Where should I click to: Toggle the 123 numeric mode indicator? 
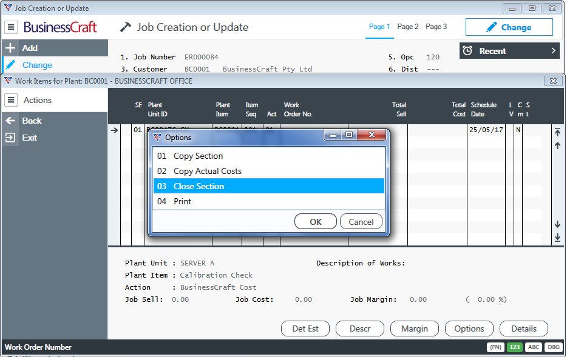(515, 347)
